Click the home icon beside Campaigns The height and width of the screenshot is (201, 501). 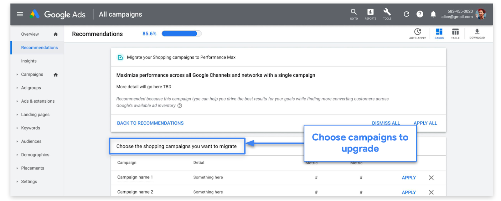56,75
